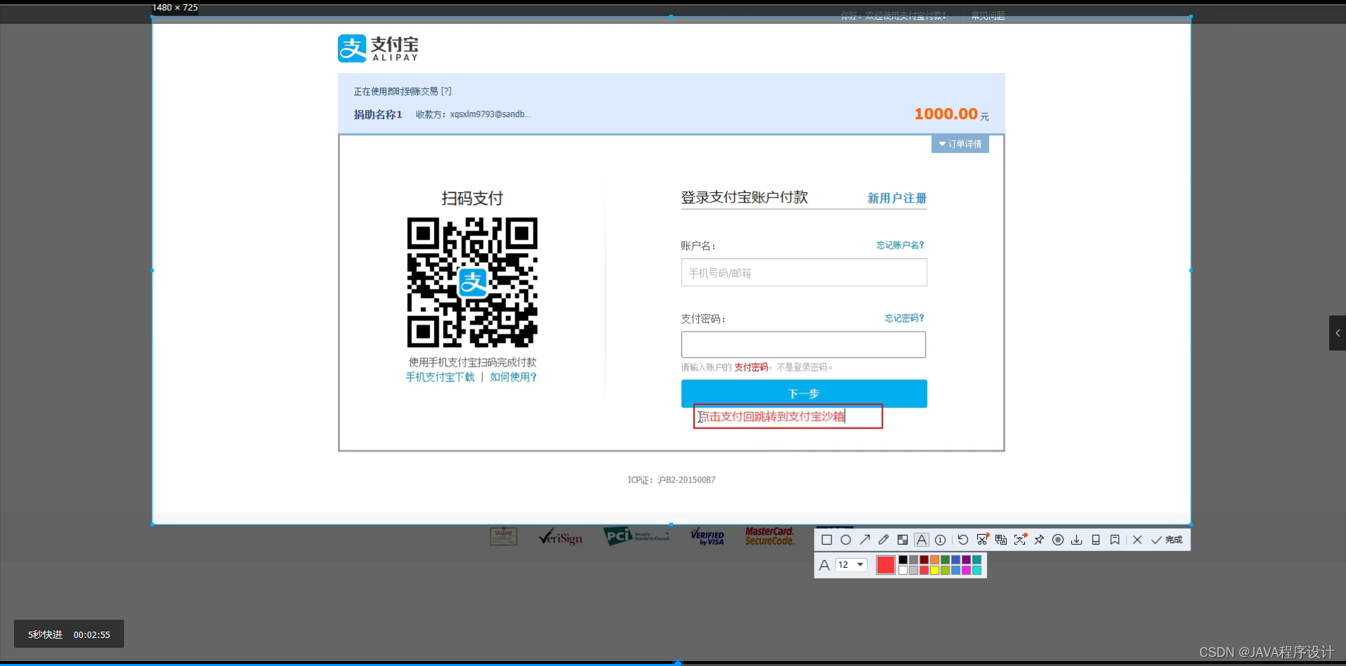Save the screenshot with the download icon

point(1077,540)
